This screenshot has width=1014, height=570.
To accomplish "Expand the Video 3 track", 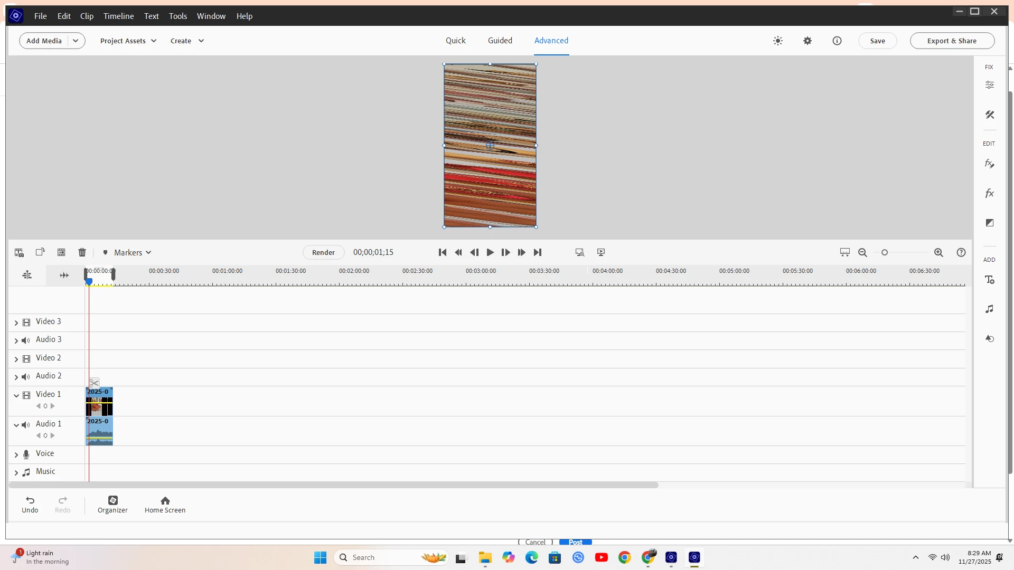I will [16, 322].
